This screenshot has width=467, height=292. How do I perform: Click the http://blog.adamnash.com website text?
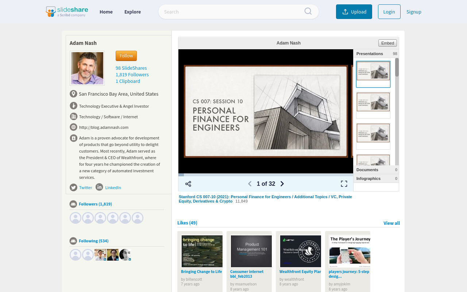(x=104, y=127)
